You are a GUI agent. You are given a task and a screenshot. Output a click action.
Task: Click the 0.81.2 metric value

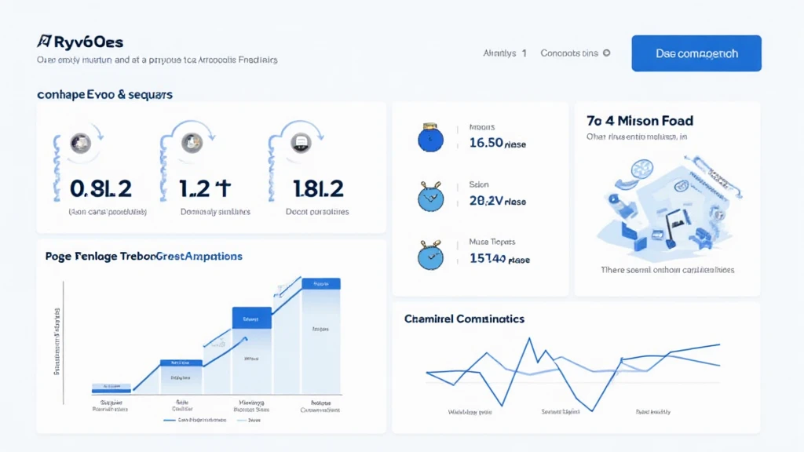[x=100, y=188]
